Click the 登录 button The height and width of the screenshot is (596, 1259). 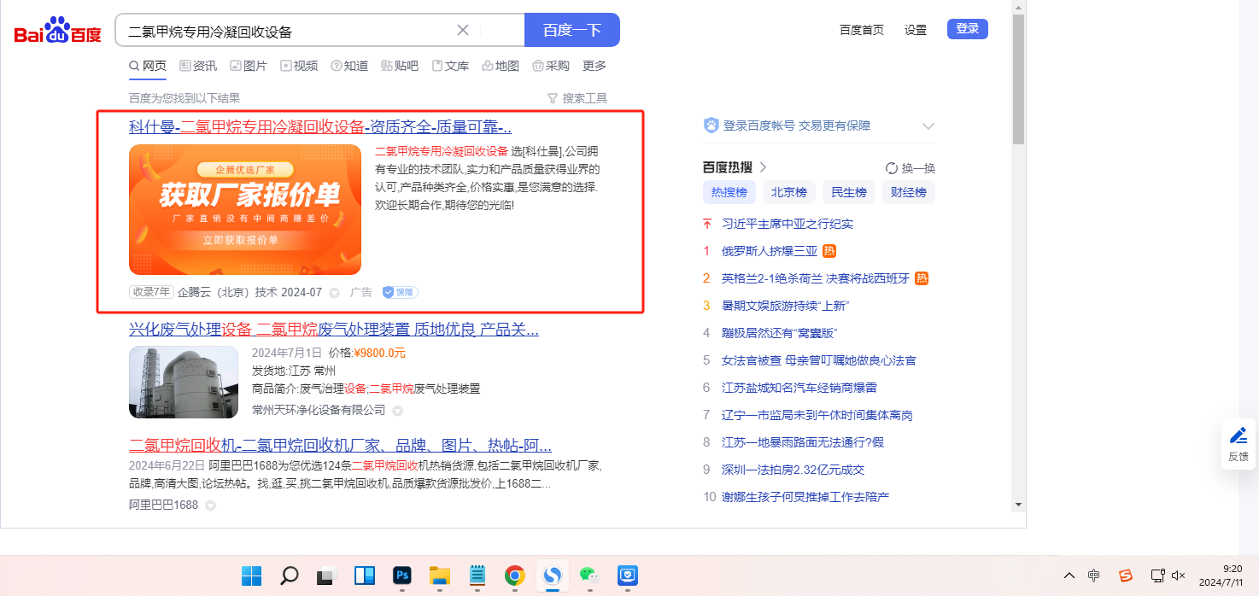click(x=968, y=29)
